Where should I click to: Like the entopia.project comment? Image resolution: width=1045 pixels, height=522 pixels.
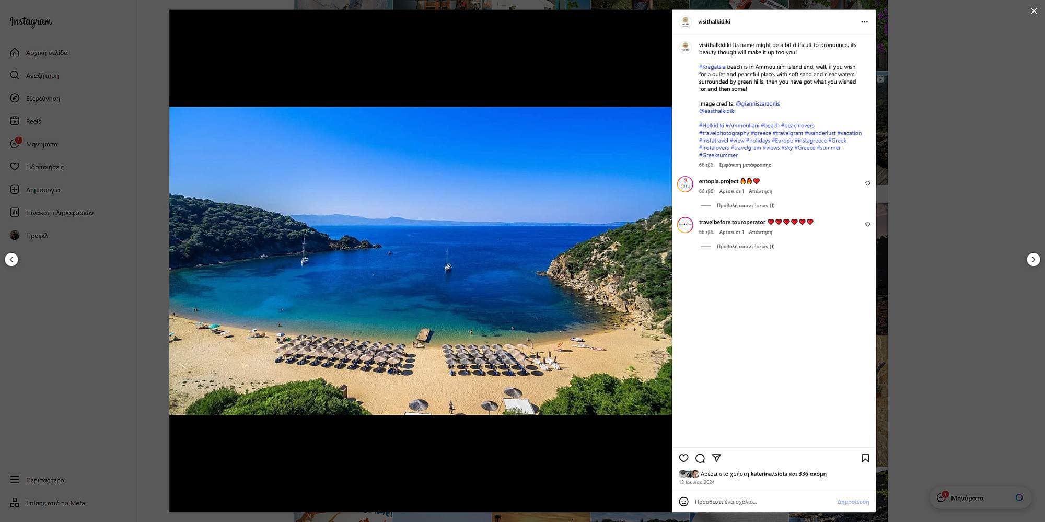click(x=868, y=183)
